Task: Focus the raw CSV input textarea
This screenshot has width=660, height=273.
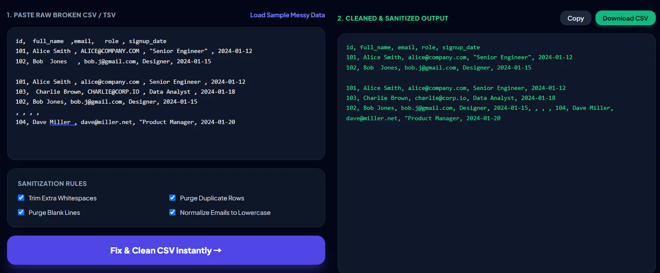Action: 166,93
